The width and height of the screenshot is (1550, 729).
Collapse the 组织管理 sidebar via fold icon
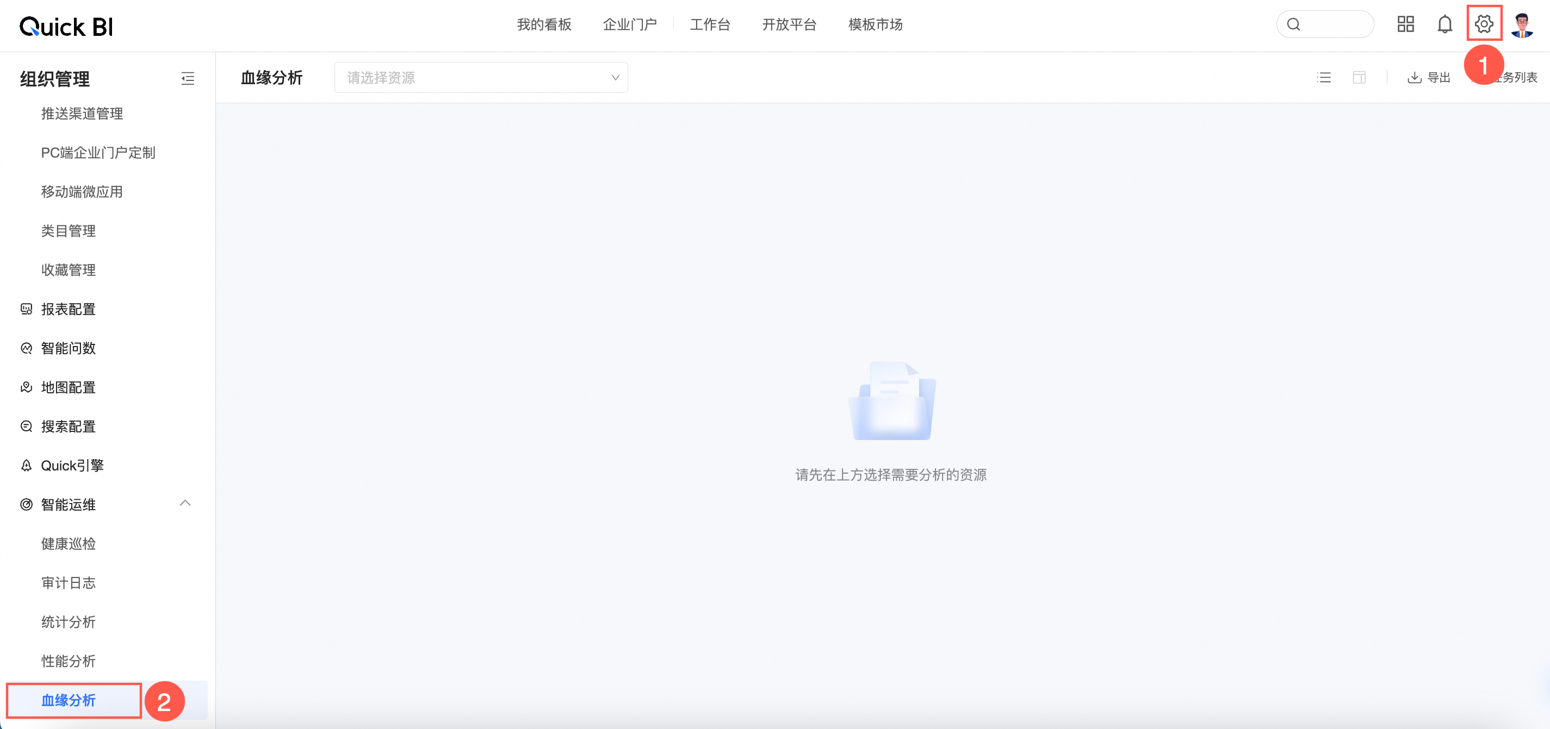tap(188, 78)
